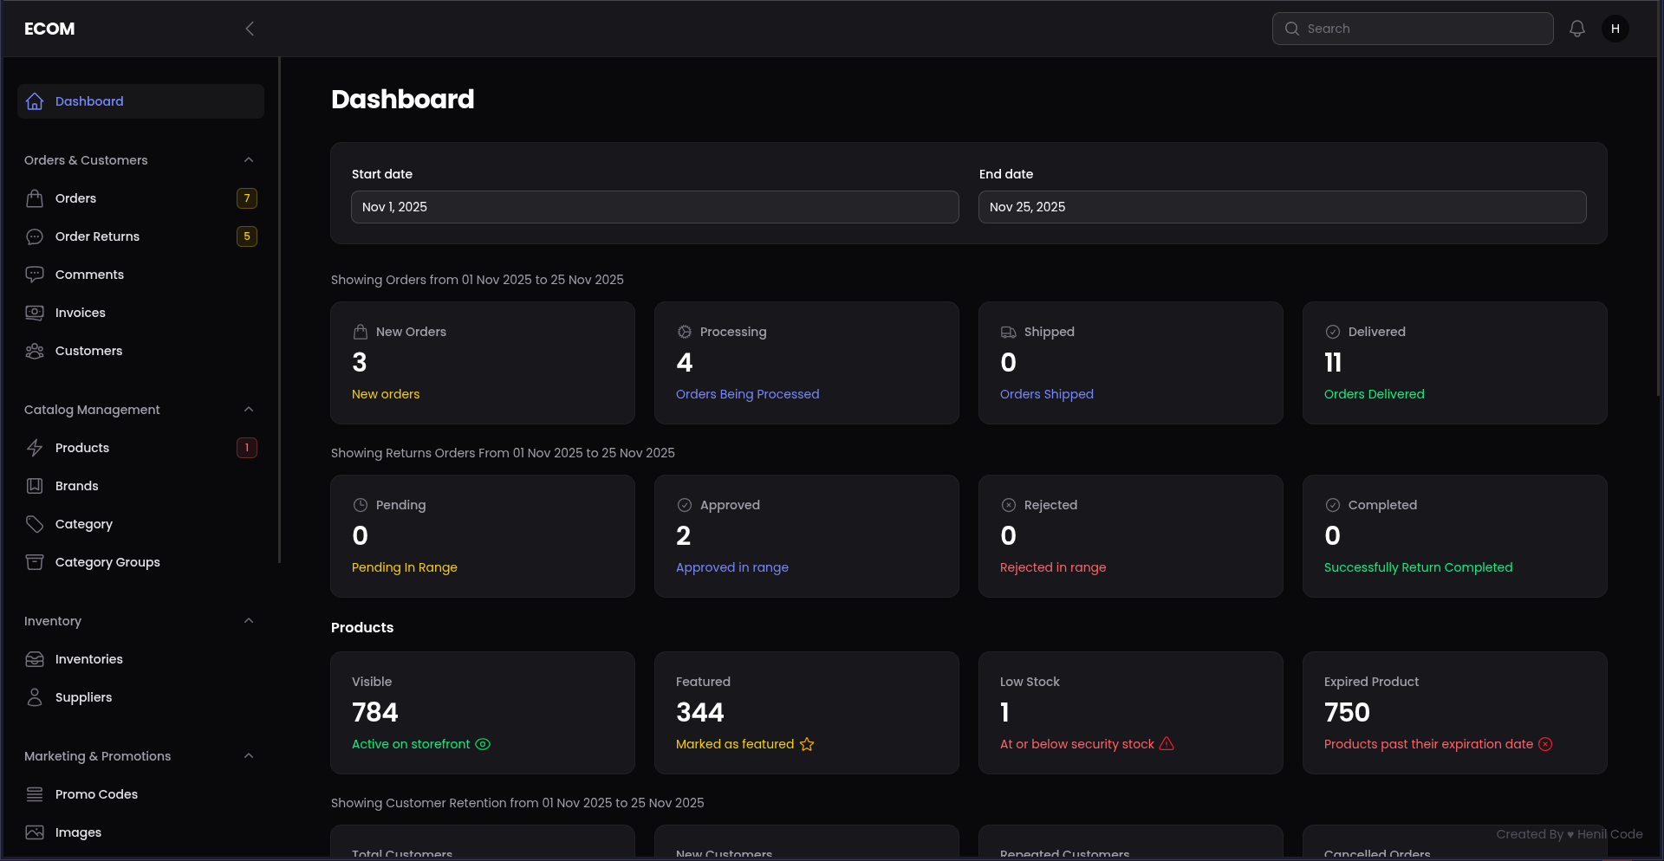Open the Start date picker field

click(654, 207)
